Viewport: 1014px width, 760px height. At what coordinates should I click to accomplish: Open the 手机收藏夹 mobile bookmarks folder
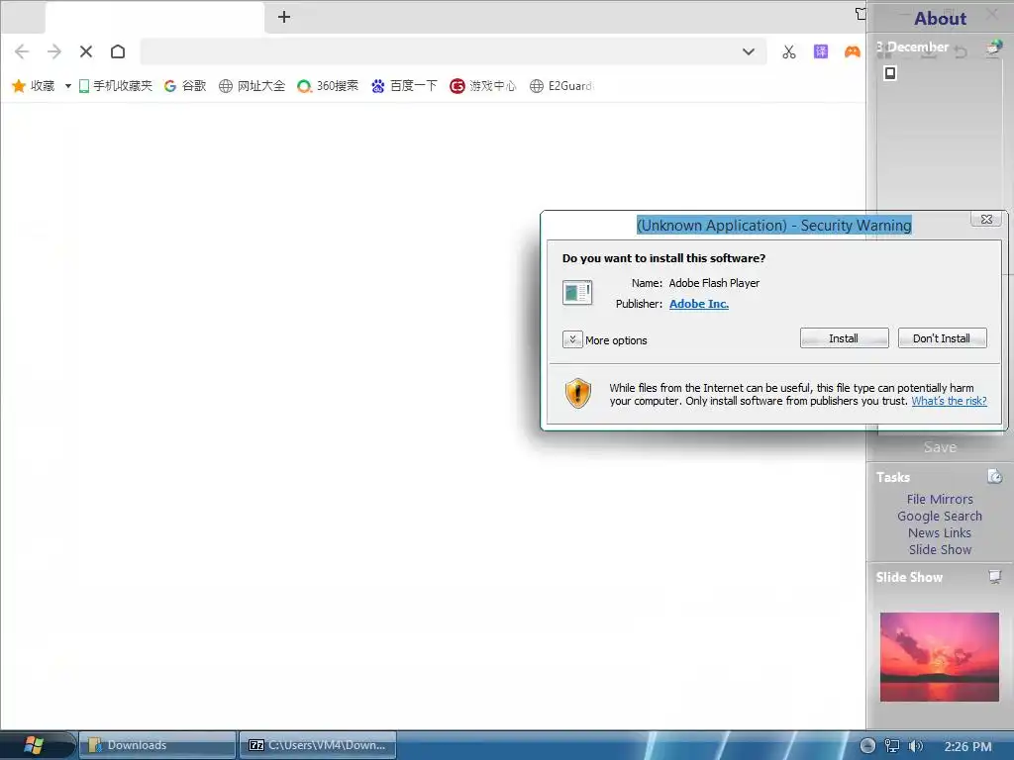click(x=116, y=86)
